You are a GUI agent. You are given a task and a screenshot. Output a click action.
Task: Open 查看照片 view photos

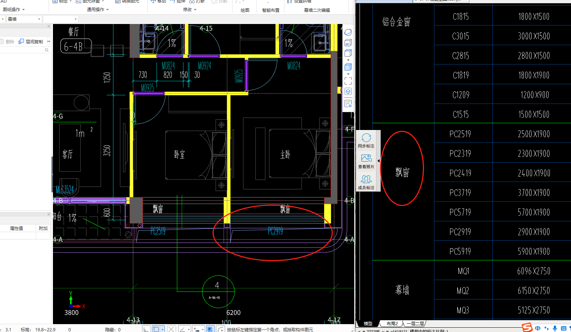click(x=366, y=162)
